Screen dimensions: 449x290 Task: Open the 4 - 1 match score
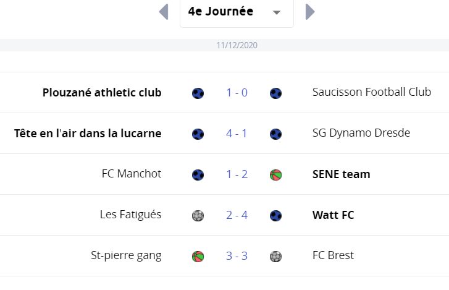click(x=237, y=133)
